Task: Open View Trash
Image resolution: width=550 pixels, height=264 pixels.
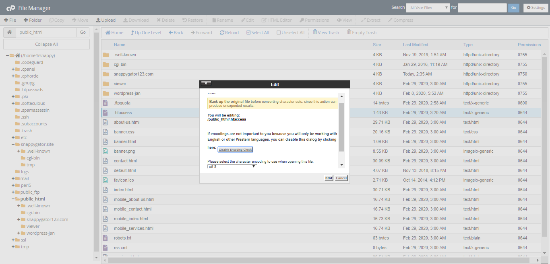Action: coord(325,32)
